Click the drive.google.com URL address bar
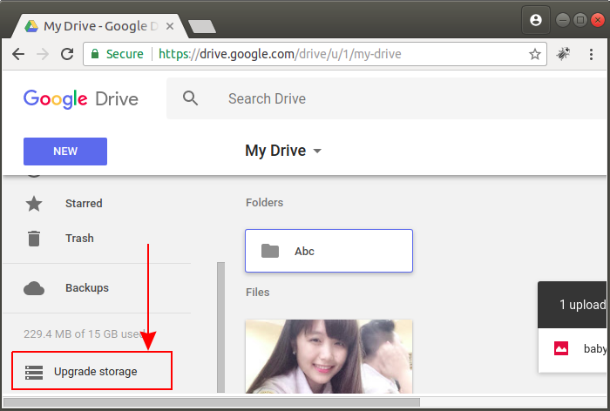610x411 pixels. point(280,54)
